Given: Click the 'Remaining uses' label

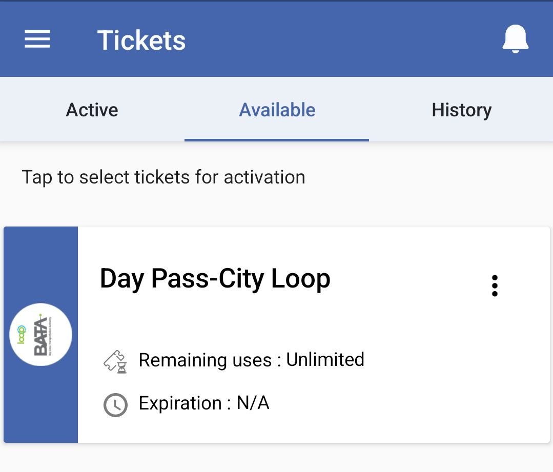Looking at the screenshot, I should point(205,360).
